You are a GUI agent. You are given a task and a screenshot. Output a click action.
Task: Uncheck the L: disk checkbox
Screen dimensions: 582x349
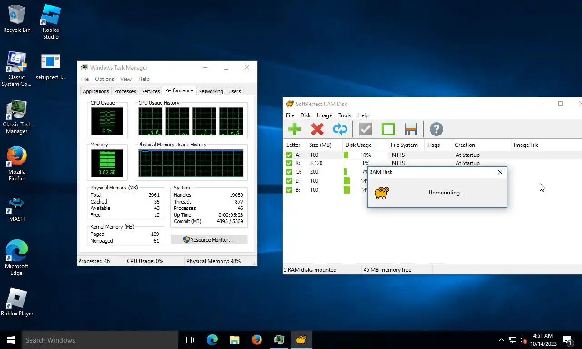[289, 181]
